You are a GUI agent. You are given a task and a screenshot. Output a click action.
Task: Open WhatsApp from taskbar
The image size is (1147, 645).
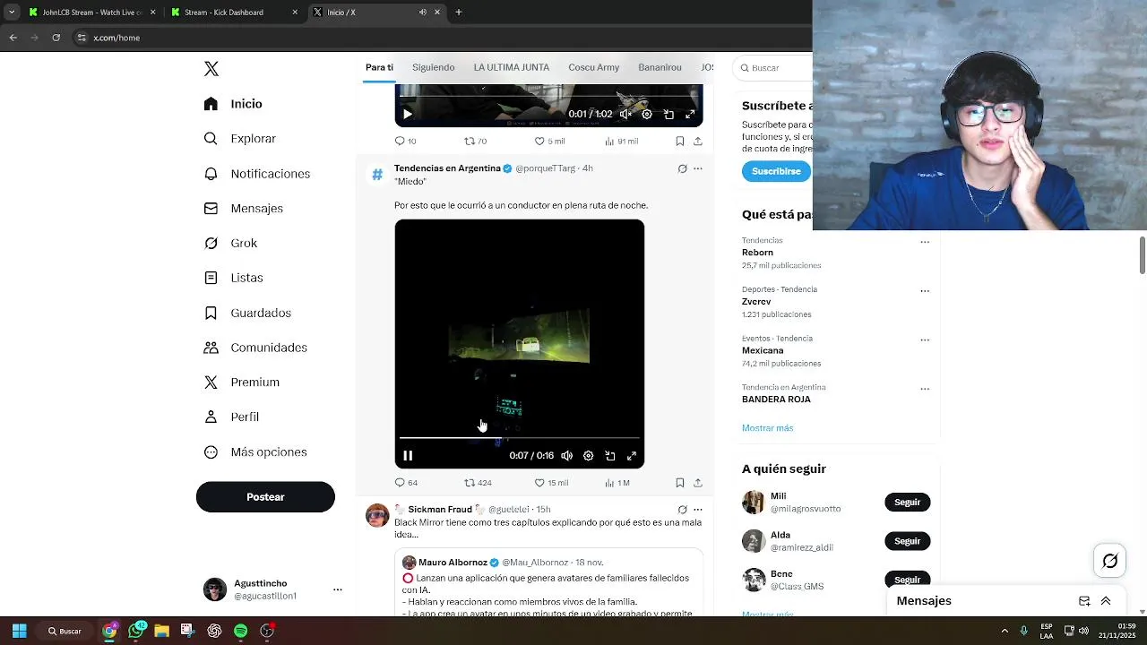coord(136,631)
